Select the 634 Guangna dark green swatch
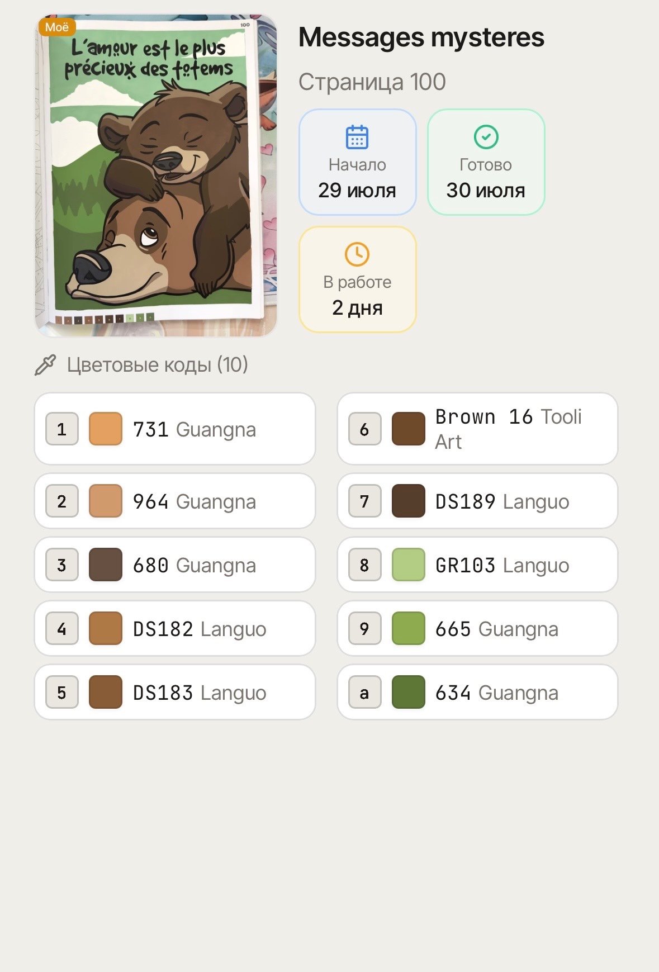This screenshot has height=972, width=659. (409, 692)
